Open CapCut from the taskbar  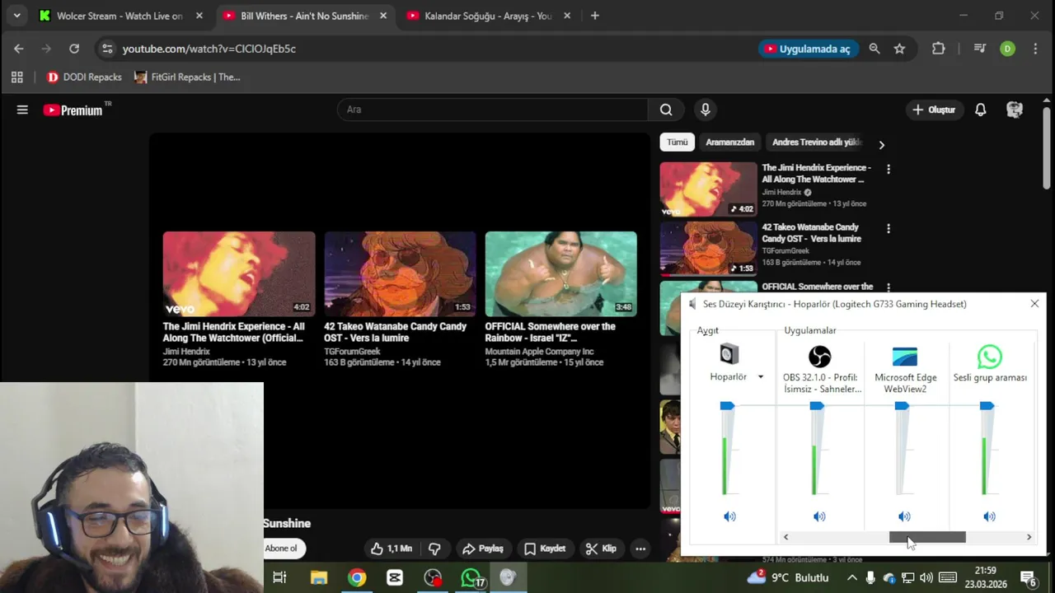pyautogui.click(x=395, y=577)
